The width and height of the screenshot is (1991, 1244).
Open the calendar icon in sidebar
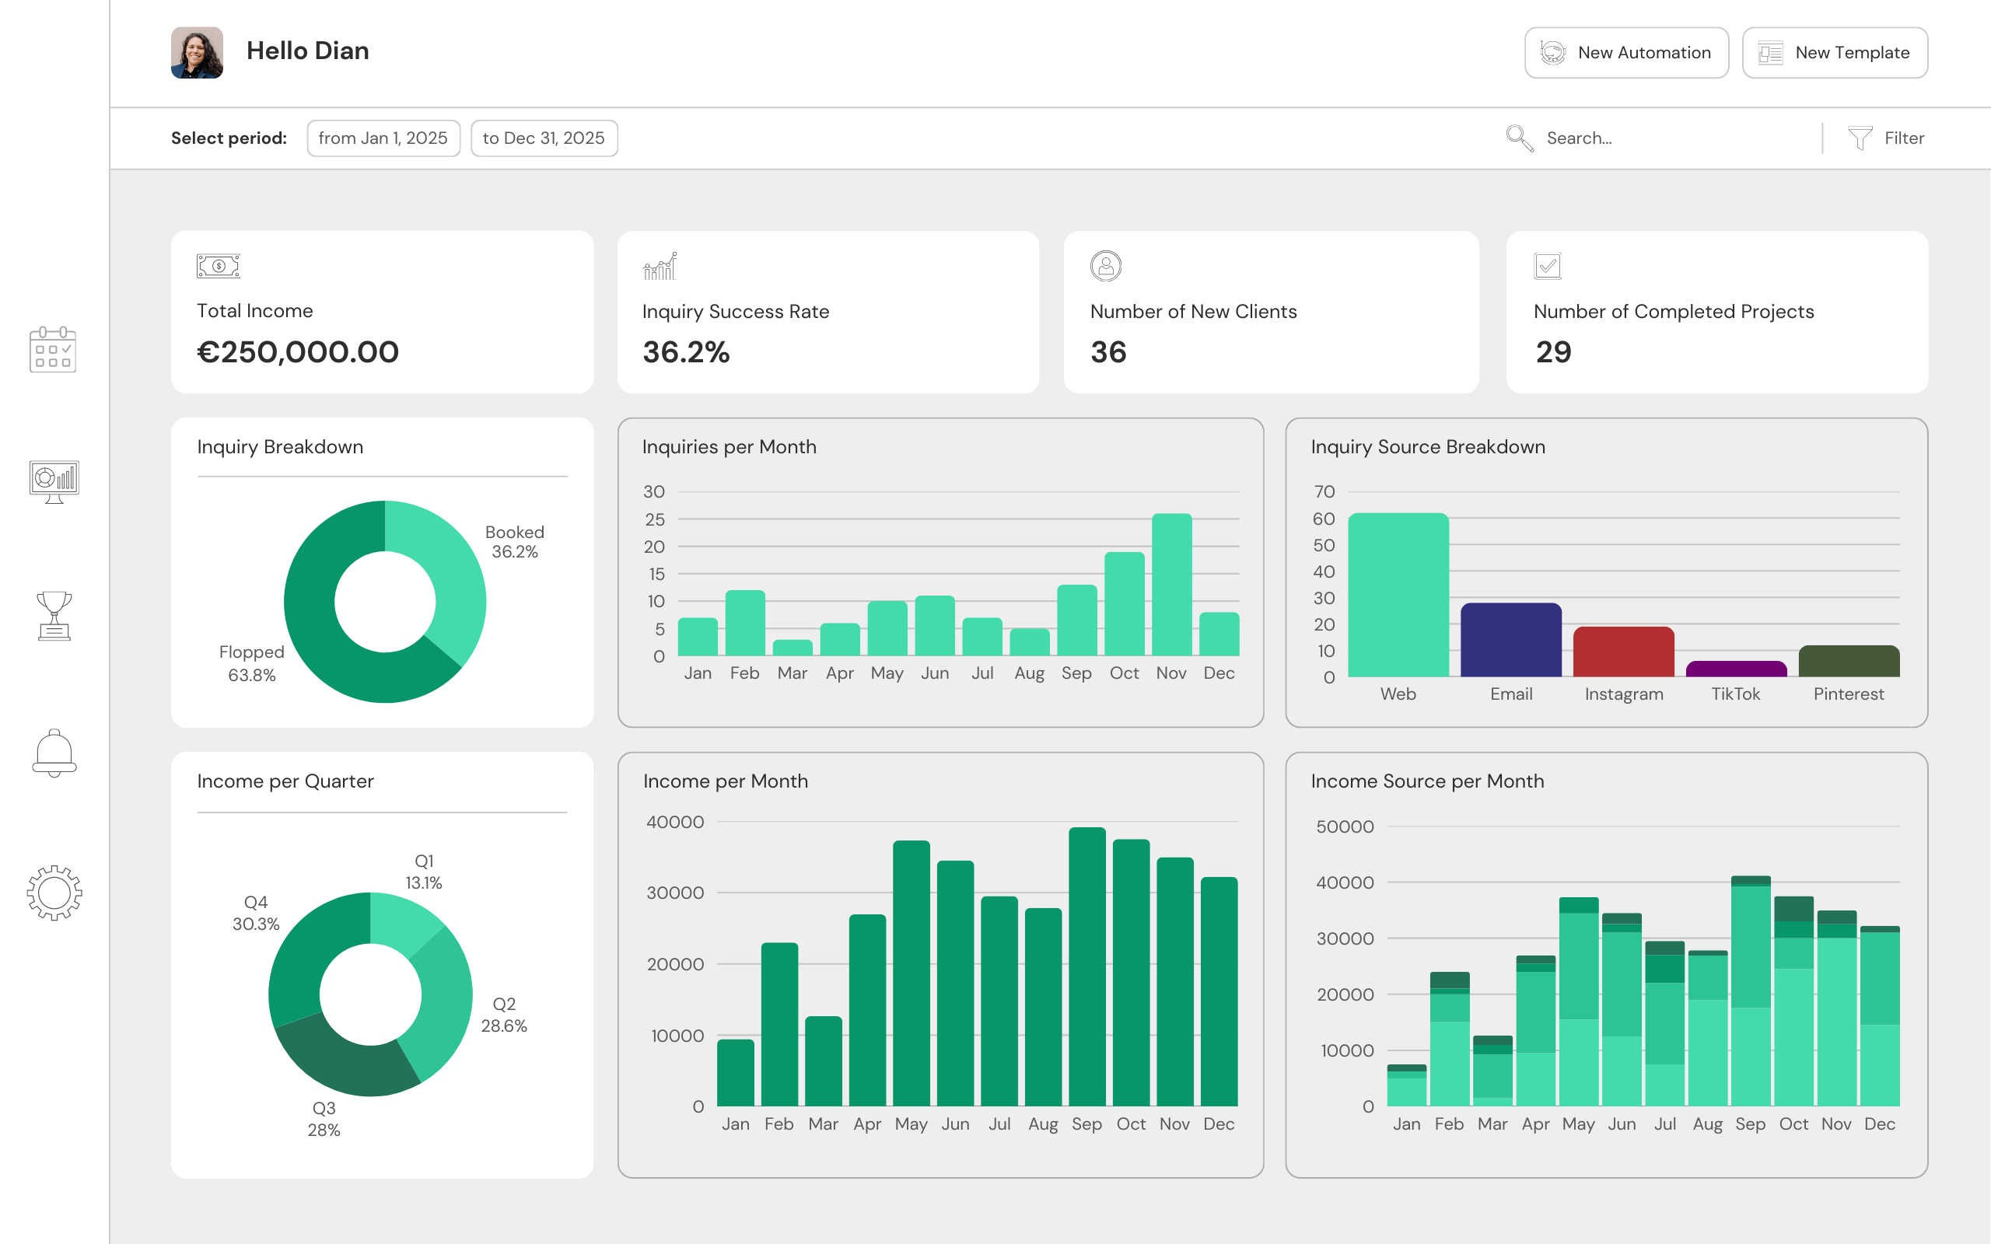coord(53,349)
